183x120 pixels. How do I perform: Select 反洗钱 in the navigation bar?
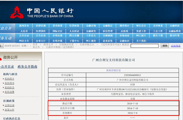[124, 31]
